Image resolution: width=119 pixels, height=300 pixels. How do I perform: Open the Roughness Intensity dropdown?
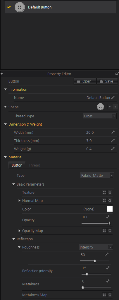pyautogui.click(x=96, y=247)
